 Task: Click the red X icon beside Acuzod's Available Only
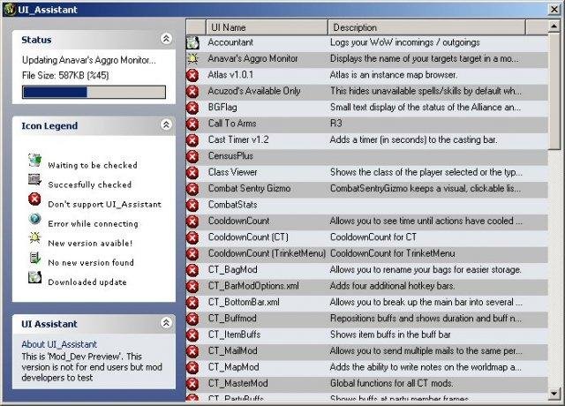(192, 92)
